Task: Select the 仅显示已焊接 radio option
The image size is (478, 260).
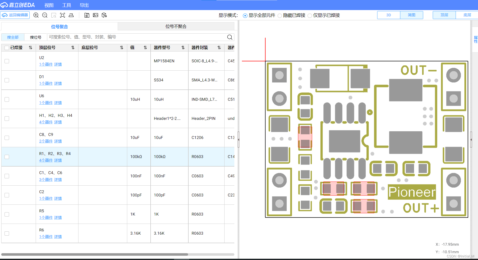Action: (x=310, y=16)
